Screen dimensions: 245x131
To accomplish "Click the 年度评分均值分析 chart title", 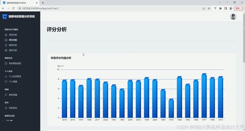I will pos(61,58).
